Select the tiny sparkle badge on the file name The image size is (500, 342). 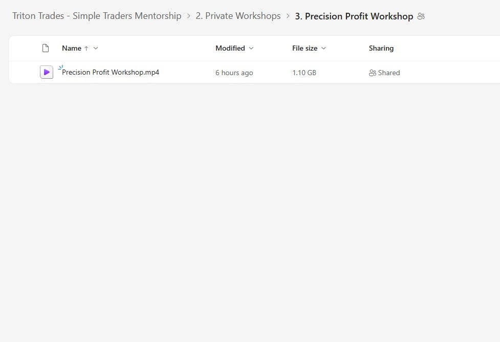point(60,66)
